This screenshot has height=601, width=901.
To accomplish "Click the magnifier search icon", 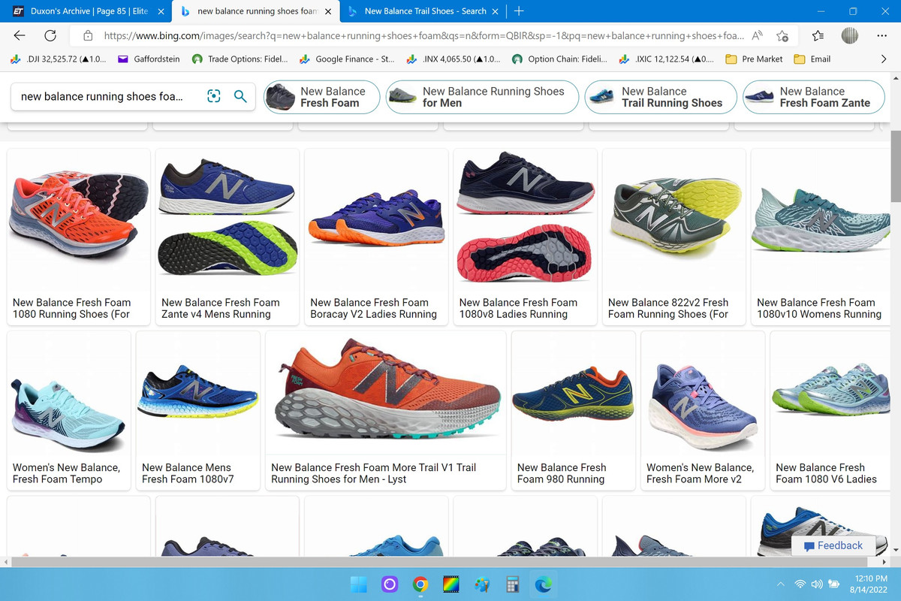I will click(x=240, y=96).
